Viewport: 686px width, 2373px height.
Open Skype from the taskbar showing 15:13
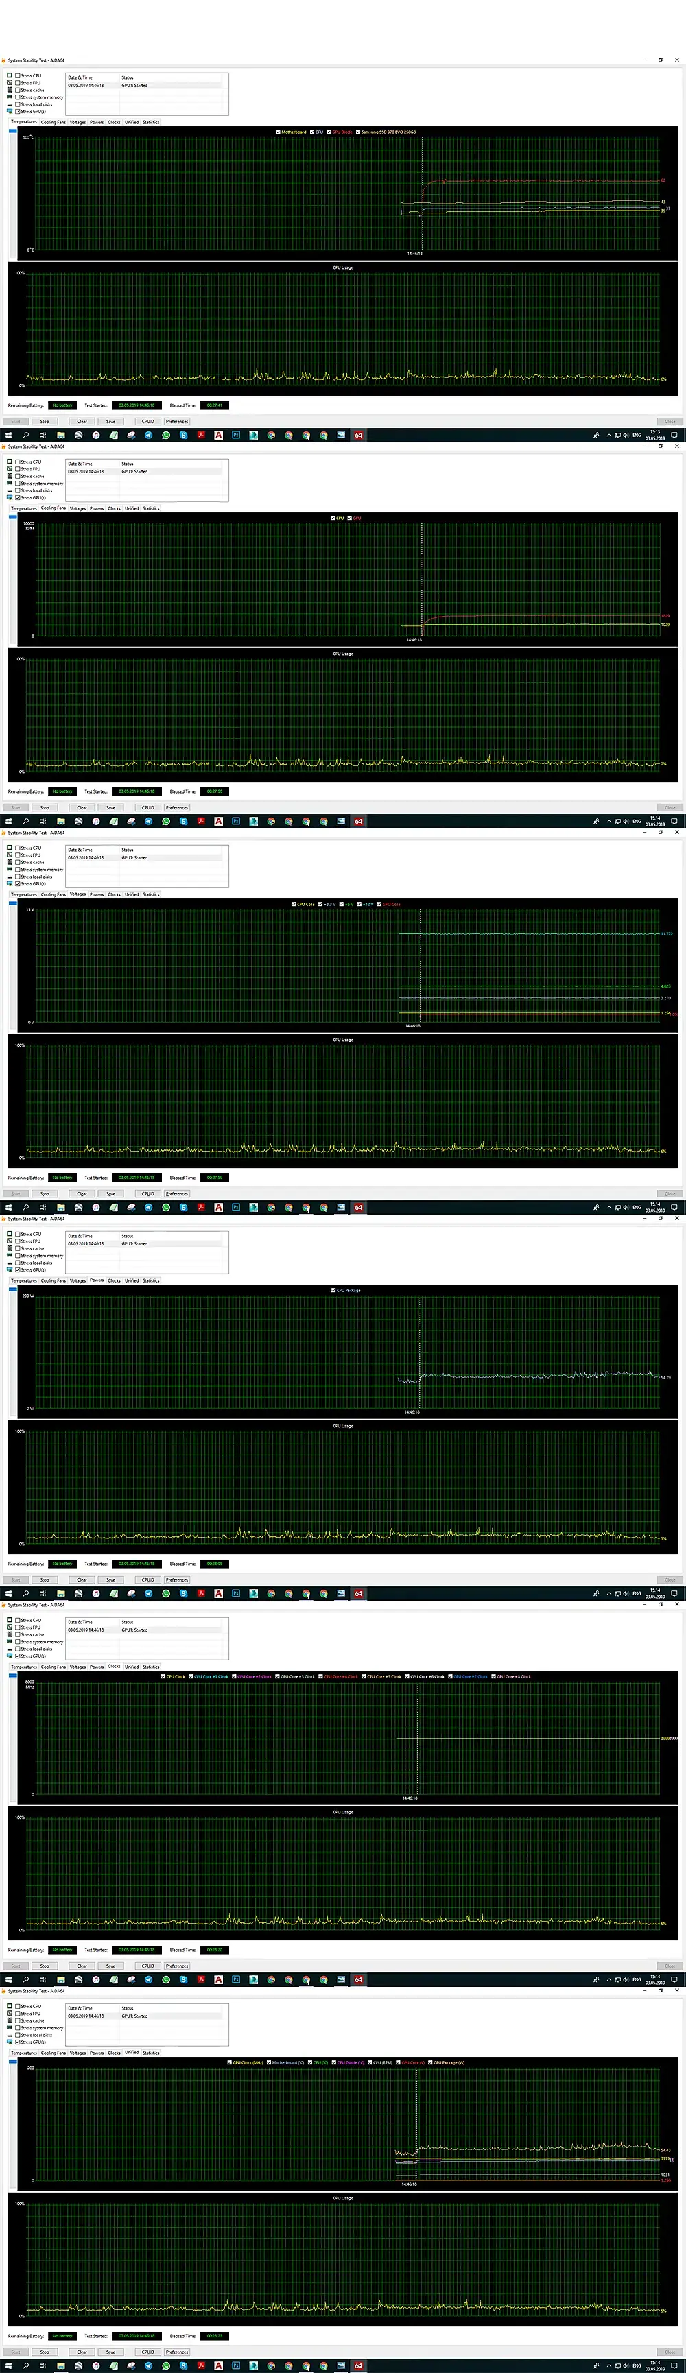(184, 435)
